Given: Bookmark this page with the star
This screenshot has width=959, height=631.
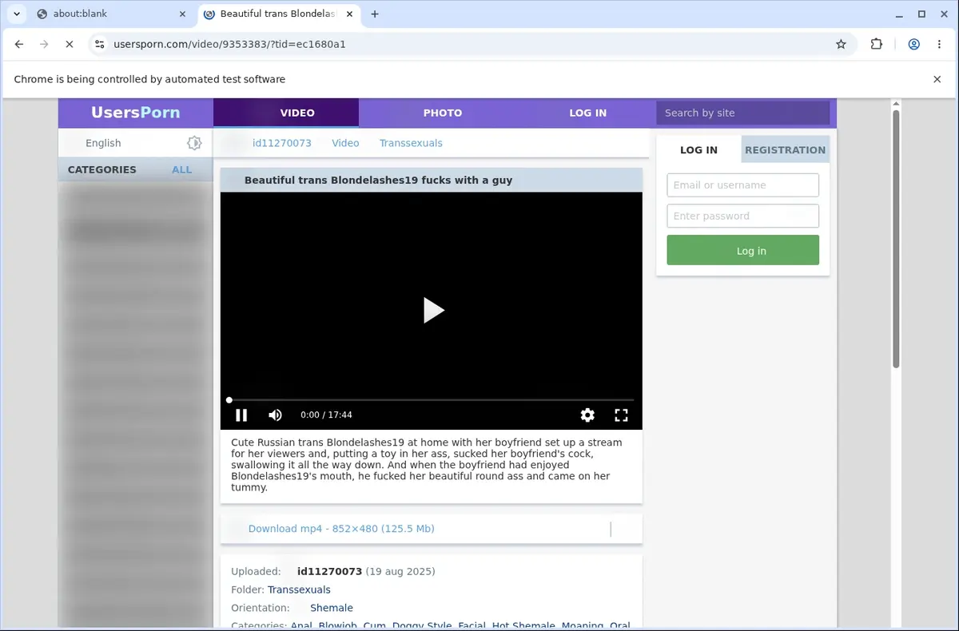Looking at the screenshot, I should 841,44.
